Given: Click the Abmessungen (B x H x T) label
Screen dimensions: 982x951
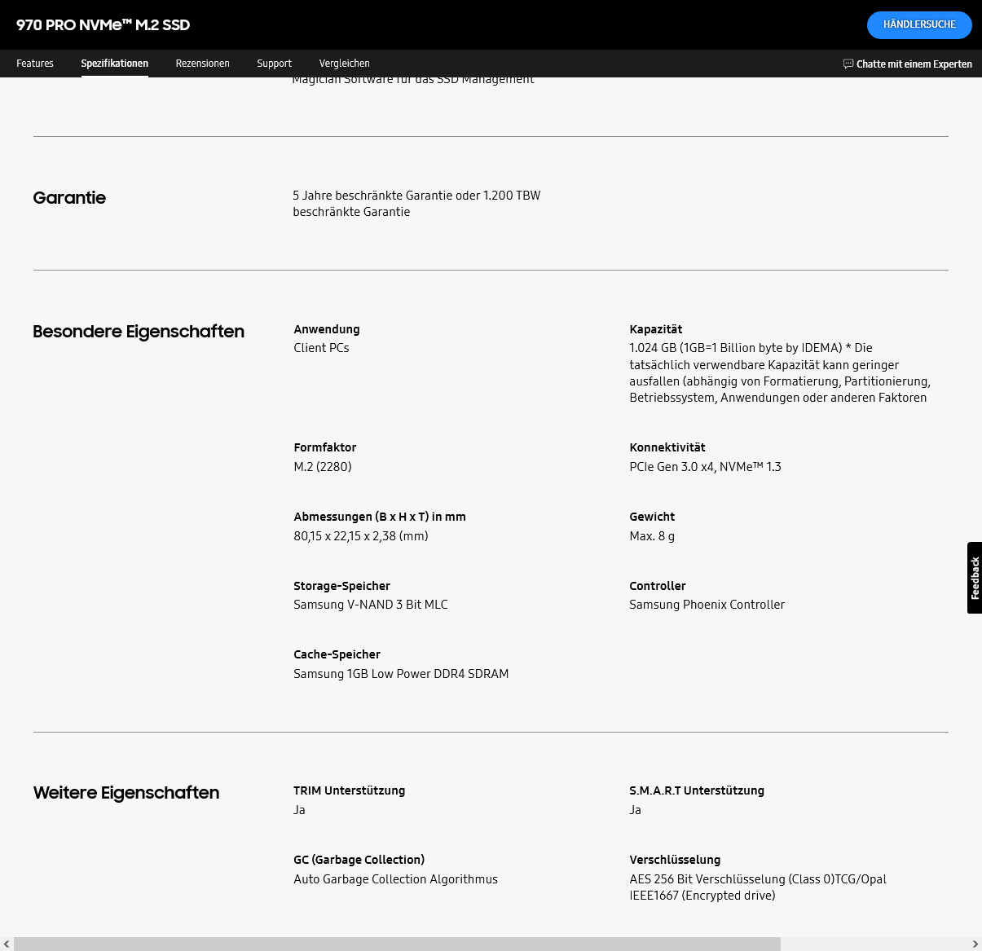Looking at the screenshot, I should [x=380, y=517].
